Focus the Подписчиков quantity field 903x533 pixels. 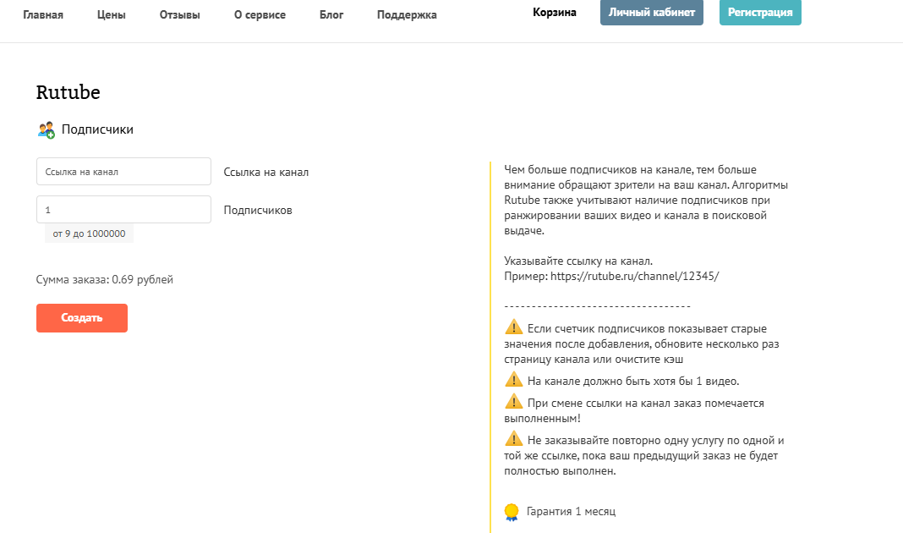[123, 210]
